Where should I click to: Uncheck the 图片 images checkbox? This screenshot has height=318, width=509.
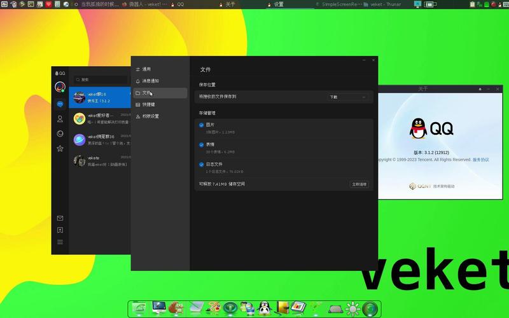pyautogui.click(x=201, y=125)
